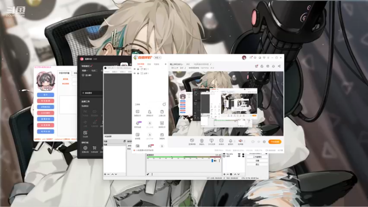Screen dimensions: 368x207
Task: Open advanced audio properties gears in OBS
Action: [x=148, y=174]
